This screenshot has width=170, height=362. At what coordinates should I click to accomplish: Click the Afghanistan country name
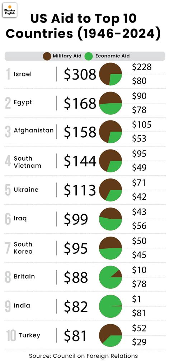pos(33,130)
